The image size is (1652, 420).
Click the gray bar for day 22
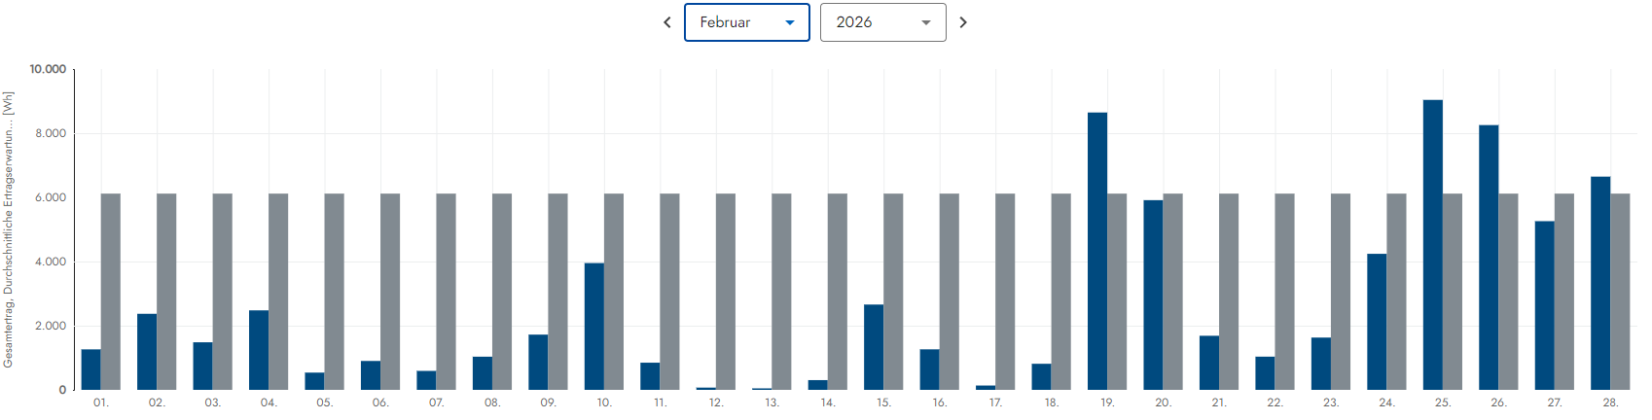pyautogui.click(x=1284, y=292)
